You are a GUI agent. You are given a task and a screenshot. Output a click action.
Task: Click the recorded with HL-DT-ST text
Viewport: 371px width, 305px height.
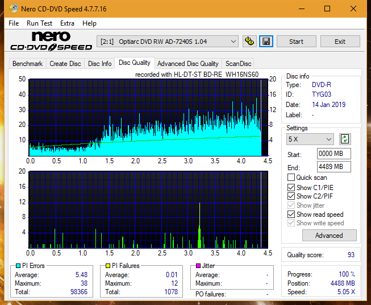(197, 75)
